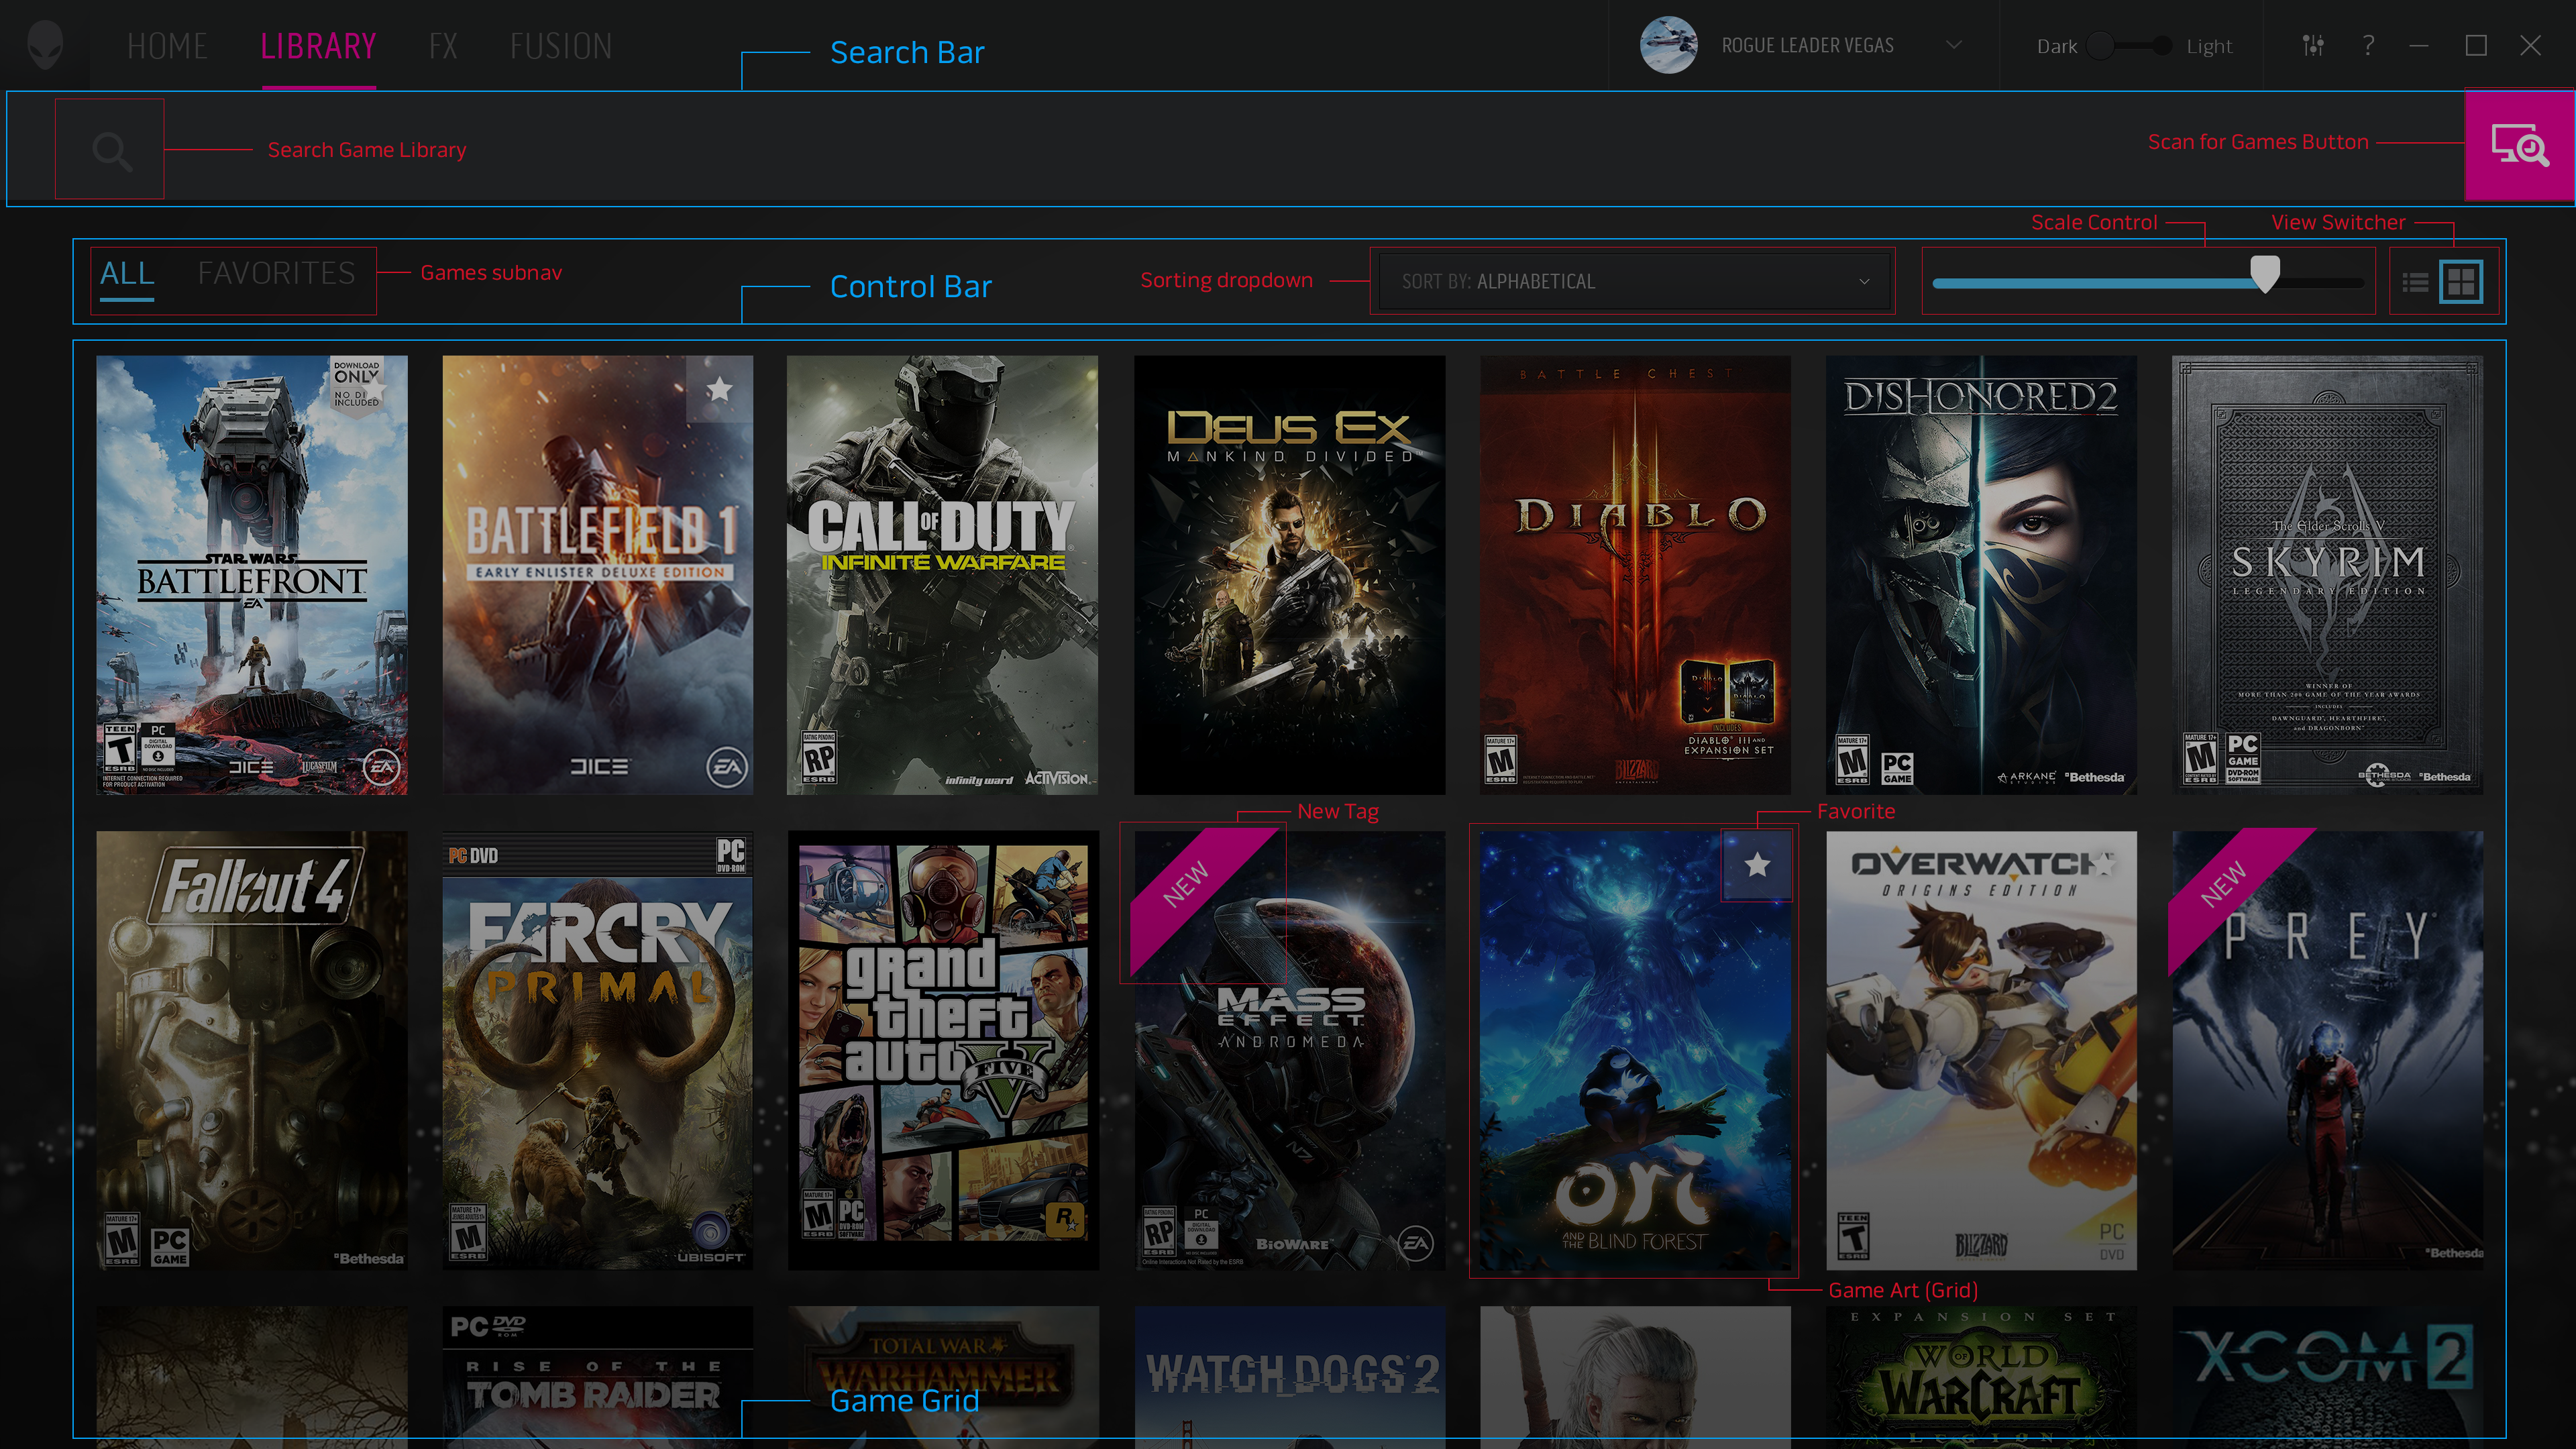Open help question mark icon
Image resolution: width=2576 pixels, height=1449 pixels.
(2368, 46)
